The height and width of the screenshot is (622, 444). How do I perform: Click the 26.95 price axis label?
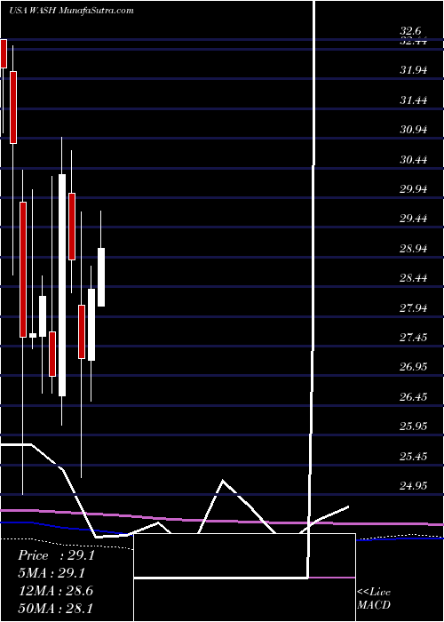(x=414, y=366)
